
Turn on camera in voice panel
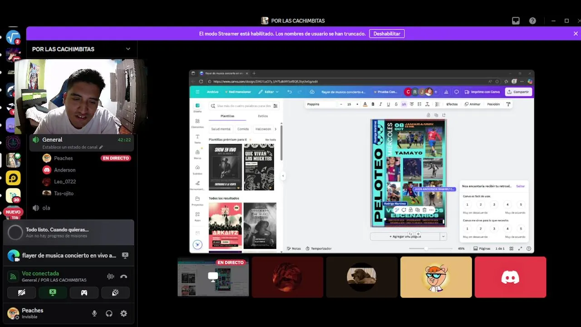pyautogui.click(x=21, y=293)
